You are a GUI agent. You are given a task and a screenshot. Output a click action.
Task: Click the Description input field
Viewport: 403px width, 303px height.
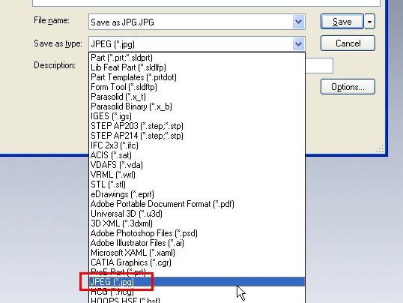click(x=319, y=66)
